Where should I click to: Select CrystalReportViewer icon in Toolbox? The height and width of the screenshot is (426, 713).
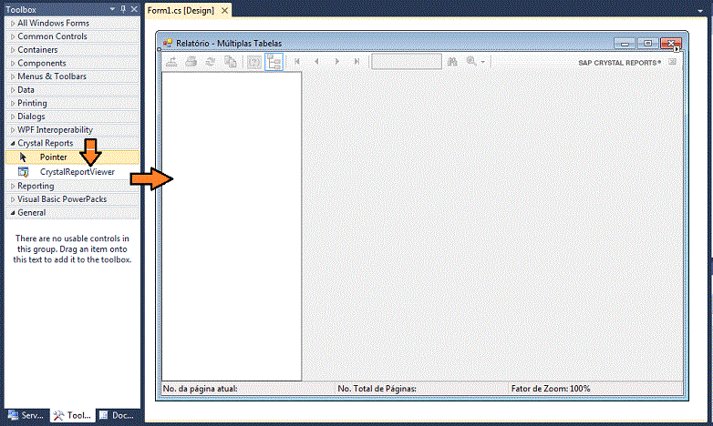(23, 172)
